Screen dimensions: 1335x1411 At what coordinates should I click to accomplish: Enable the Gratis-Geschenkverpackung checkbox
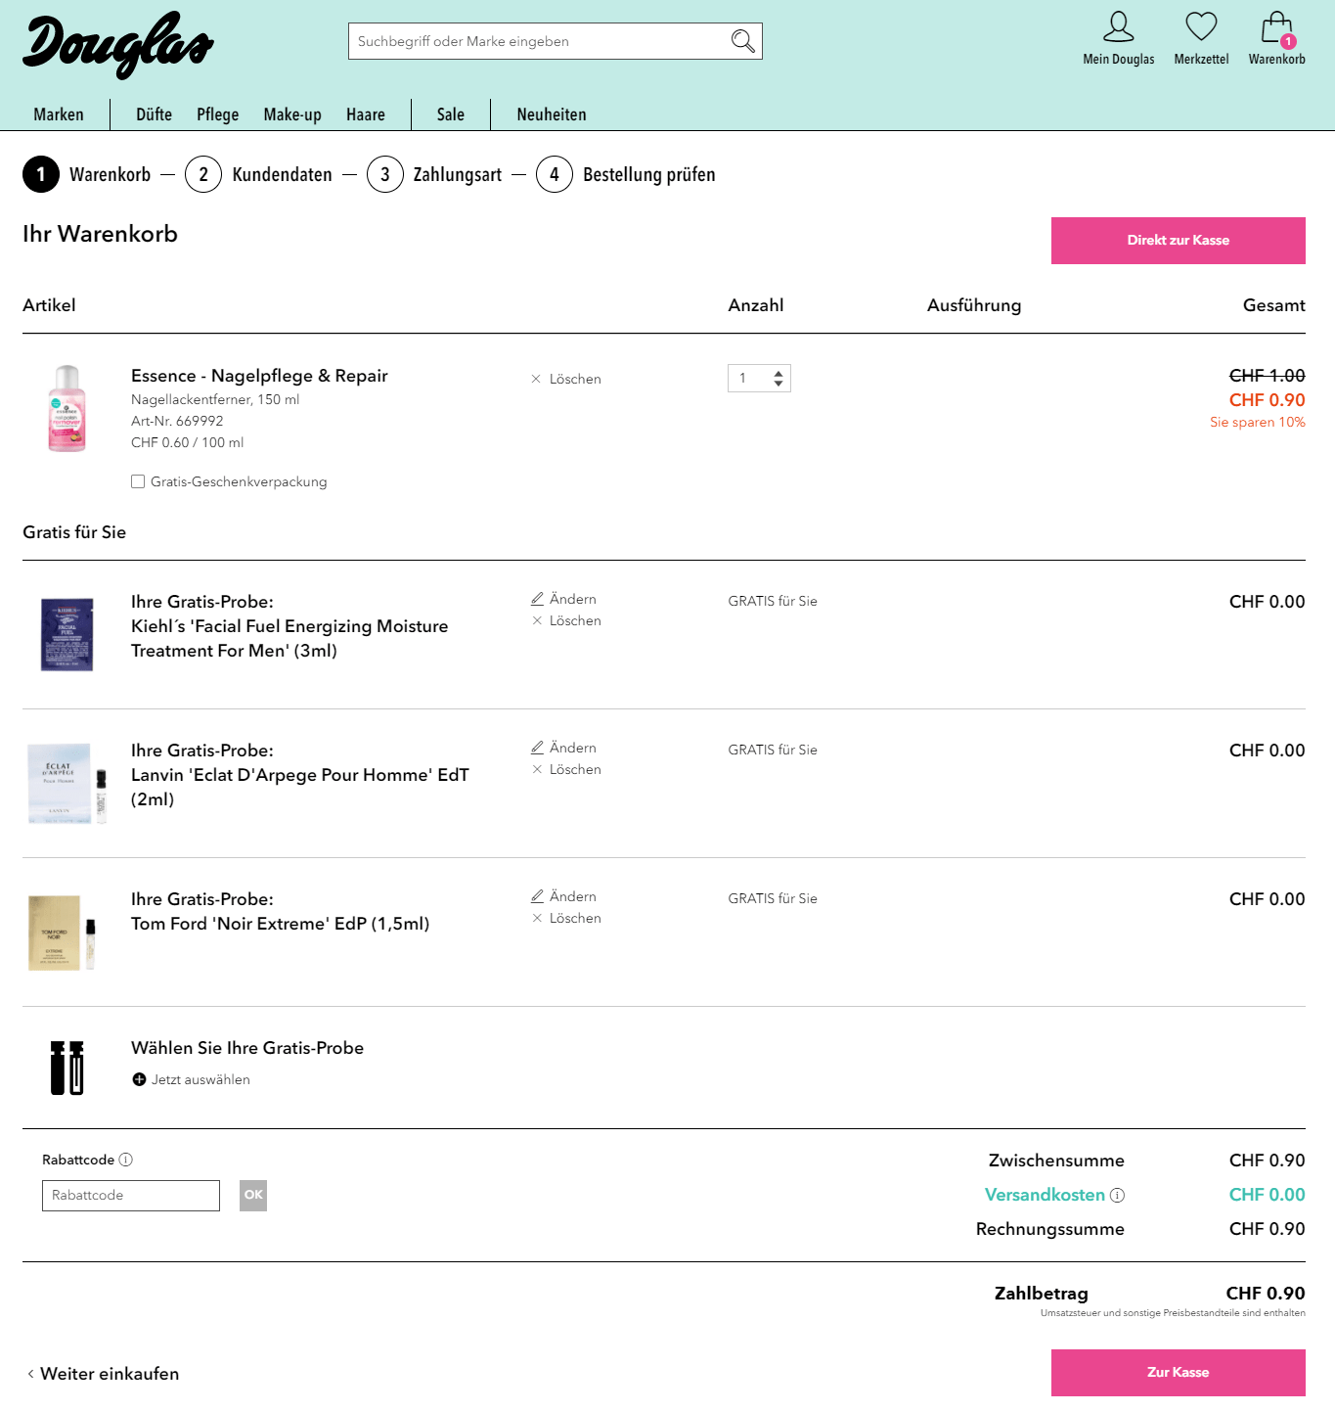(x=138, y=481)
